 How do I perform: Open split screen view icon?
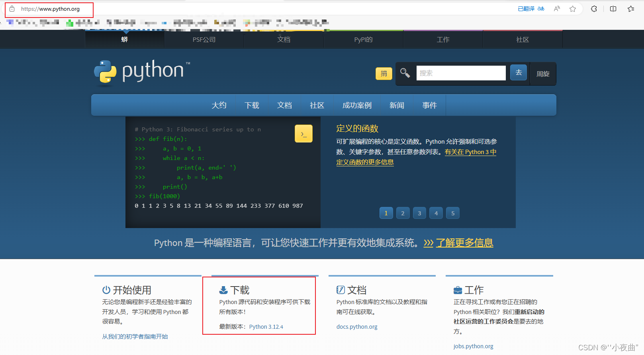point(613,9)
